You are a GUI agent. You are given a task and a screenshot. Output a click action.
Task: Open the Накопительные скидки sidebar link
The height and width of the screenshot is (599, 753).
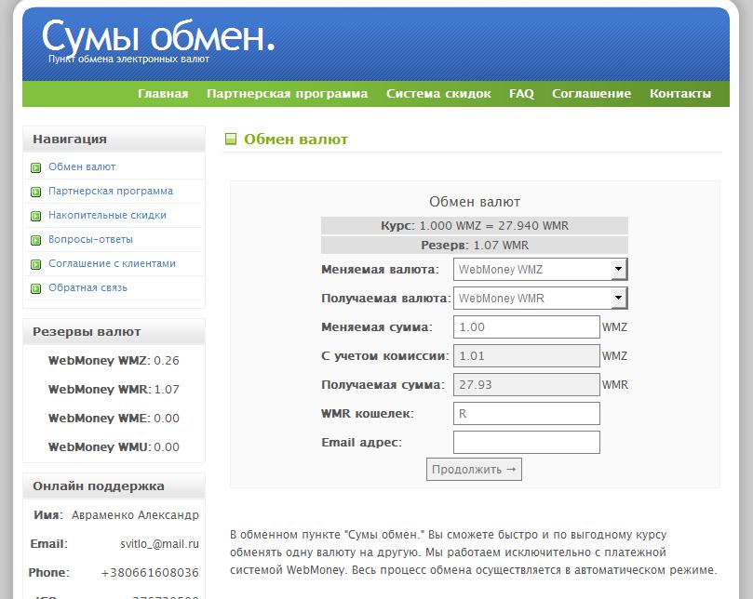pos(107,215)
